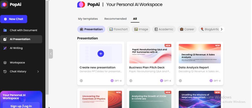Filter by Image category

141,29
